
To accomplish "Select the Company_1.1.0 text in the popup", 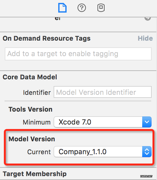I will tap(82, 152).
